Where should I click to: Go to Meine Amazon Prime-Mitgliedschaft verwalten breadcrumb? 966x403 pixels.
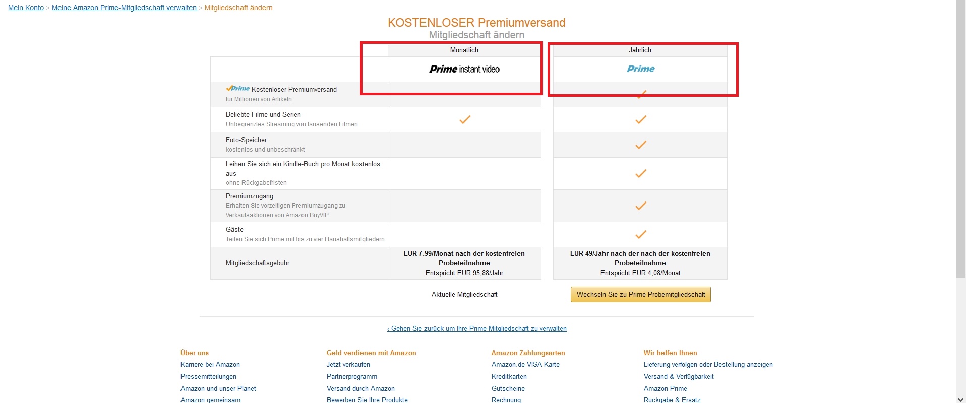click(x=124, y=8)
